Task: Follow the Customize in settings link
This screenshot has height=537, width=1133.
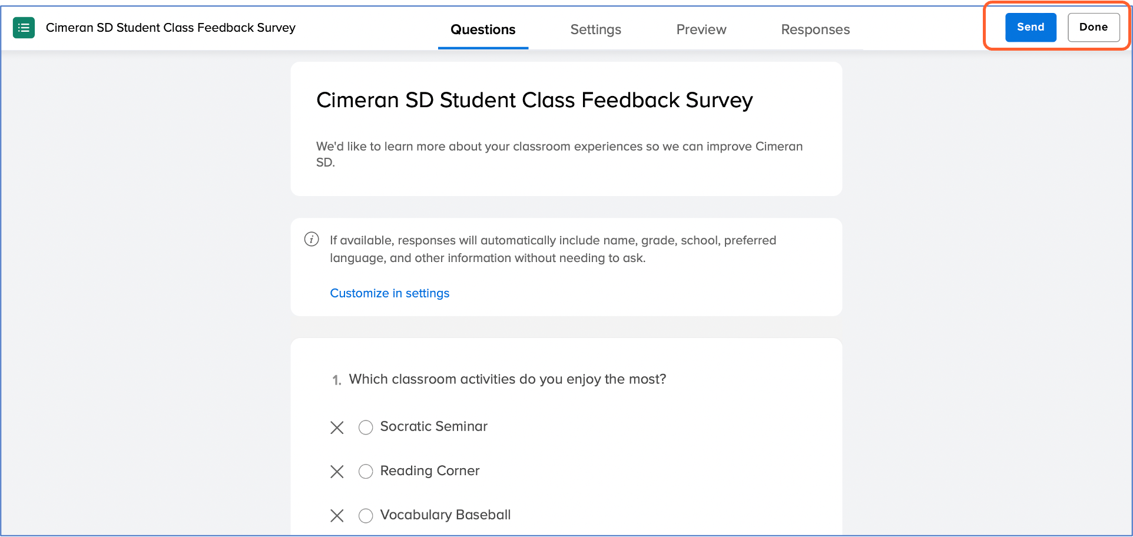Action: click(389, 293)
